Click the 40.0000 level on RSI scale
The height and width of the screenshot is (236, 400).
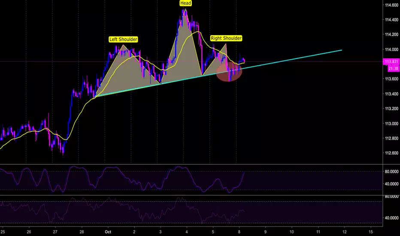tap(391, 218)
